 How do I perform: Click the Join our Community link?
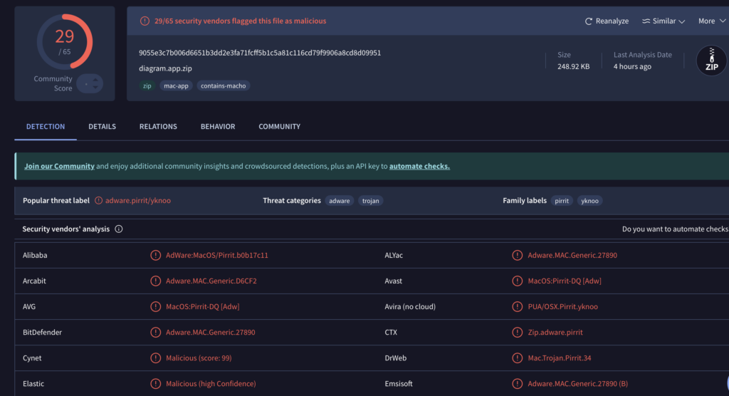click(x=59, y=166)
